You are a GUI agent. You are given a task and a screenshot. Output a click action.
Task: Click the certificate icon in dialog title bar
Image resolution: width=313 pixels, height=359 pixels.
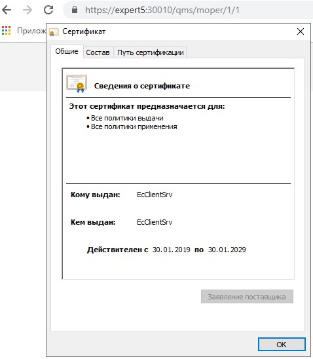coord(54,32)
